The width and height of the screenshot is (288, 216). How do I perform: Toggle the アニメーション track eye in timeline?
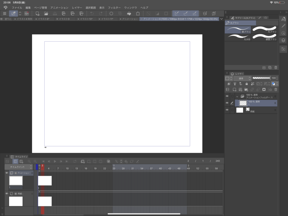[x=7, y=173]
